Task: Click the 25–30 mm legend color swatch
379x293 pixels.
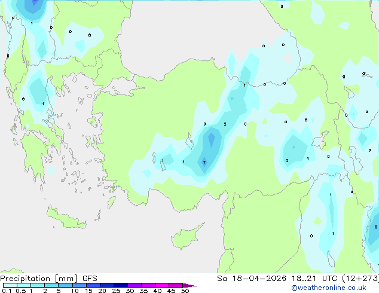Action: 120,285
